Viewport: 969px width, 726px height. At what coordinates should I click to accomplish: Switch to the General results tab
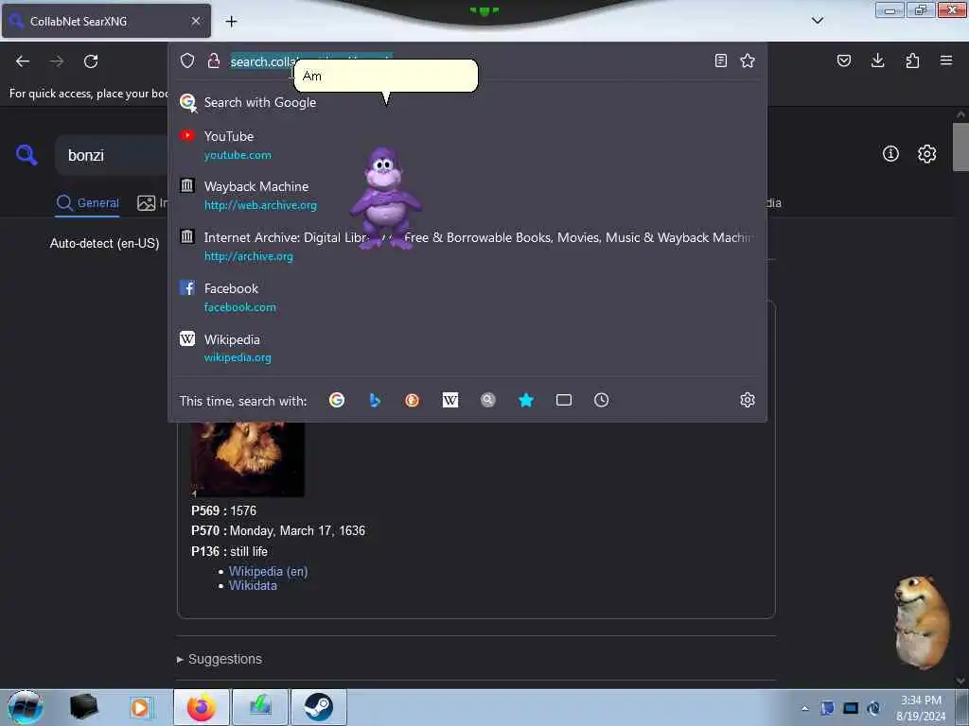coord(88,202)
